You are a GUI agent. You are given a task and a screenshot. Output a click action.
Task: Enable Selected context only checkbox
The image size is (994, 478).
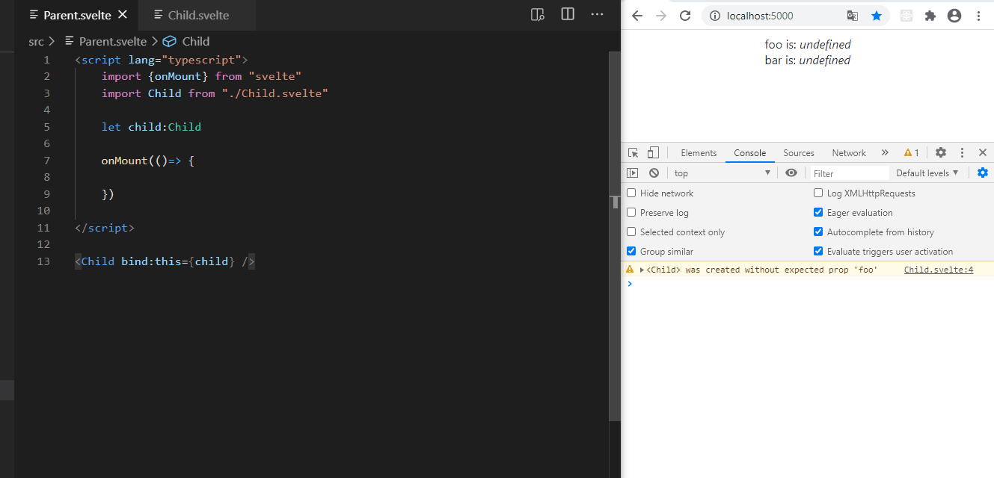tap(631, 232)
